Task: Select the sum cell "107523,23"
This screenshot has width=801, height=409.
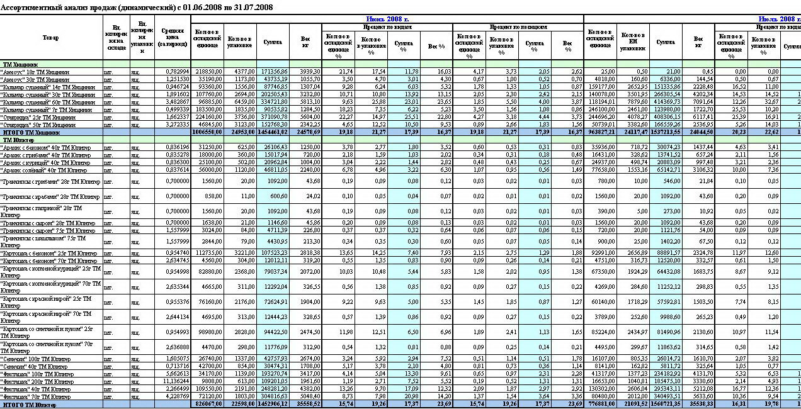Action: [x=274, y=252]
